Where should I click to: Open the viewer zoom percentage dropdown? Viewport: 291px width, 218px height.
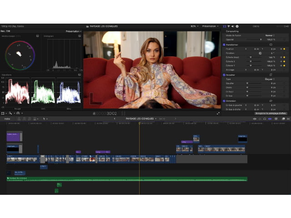coord(195,26)
